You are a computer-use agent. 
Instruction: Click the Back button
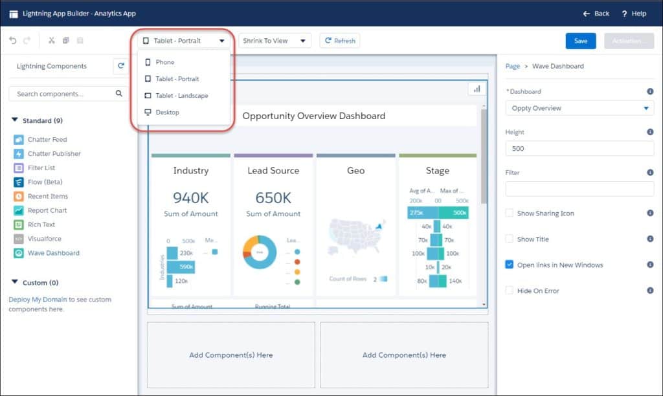596,14
